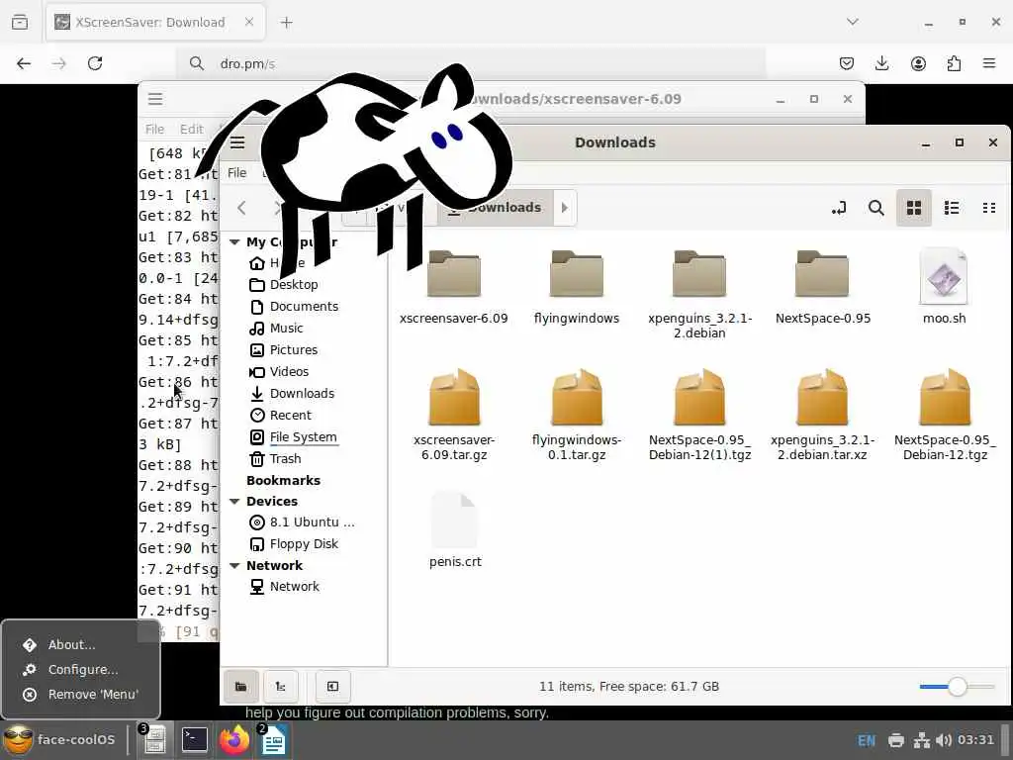Open a new Firefox tab
1013x760 pixels.
coord(286,23)
